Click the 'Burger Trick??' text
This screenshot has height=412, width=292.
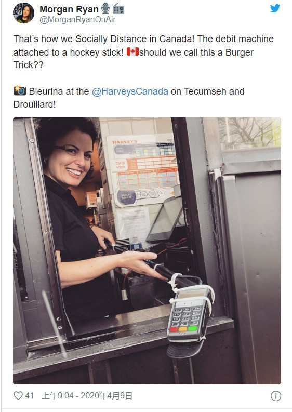(x=133, y=58)
